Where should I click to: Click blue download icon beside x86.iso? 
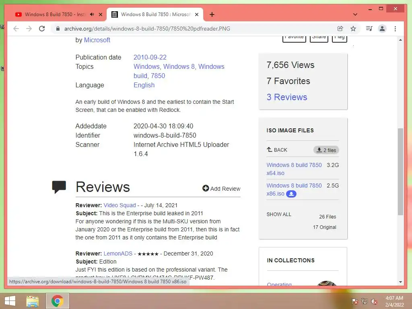(x=291, y=194)
